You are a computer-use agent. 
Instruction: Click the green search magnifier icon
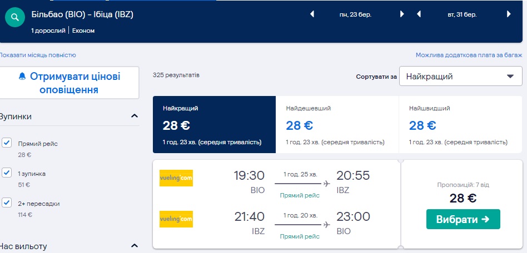pyautogui.click(x=15, y=18)
